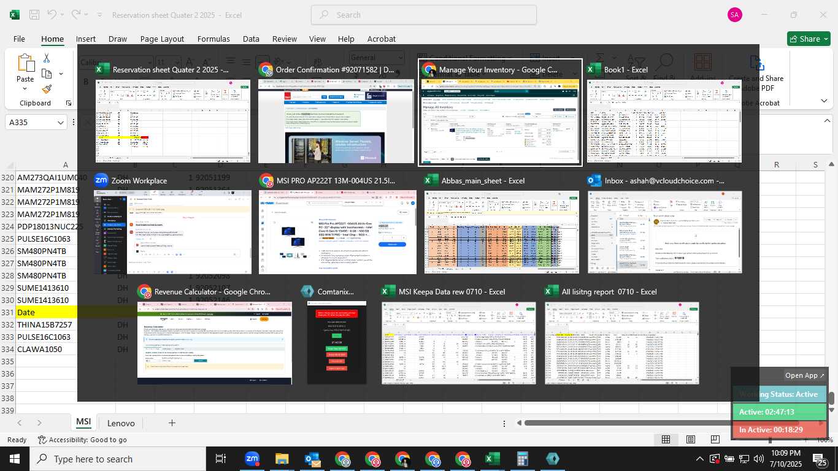Open Calculator from taskbar
The width and height of the screenshot is (838, 471).
pos(523,459)
